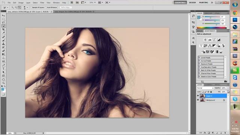The width and height of the screenshot is (240, 135).
Task: Add a Photo Filter adjustment
Action: 218,46
